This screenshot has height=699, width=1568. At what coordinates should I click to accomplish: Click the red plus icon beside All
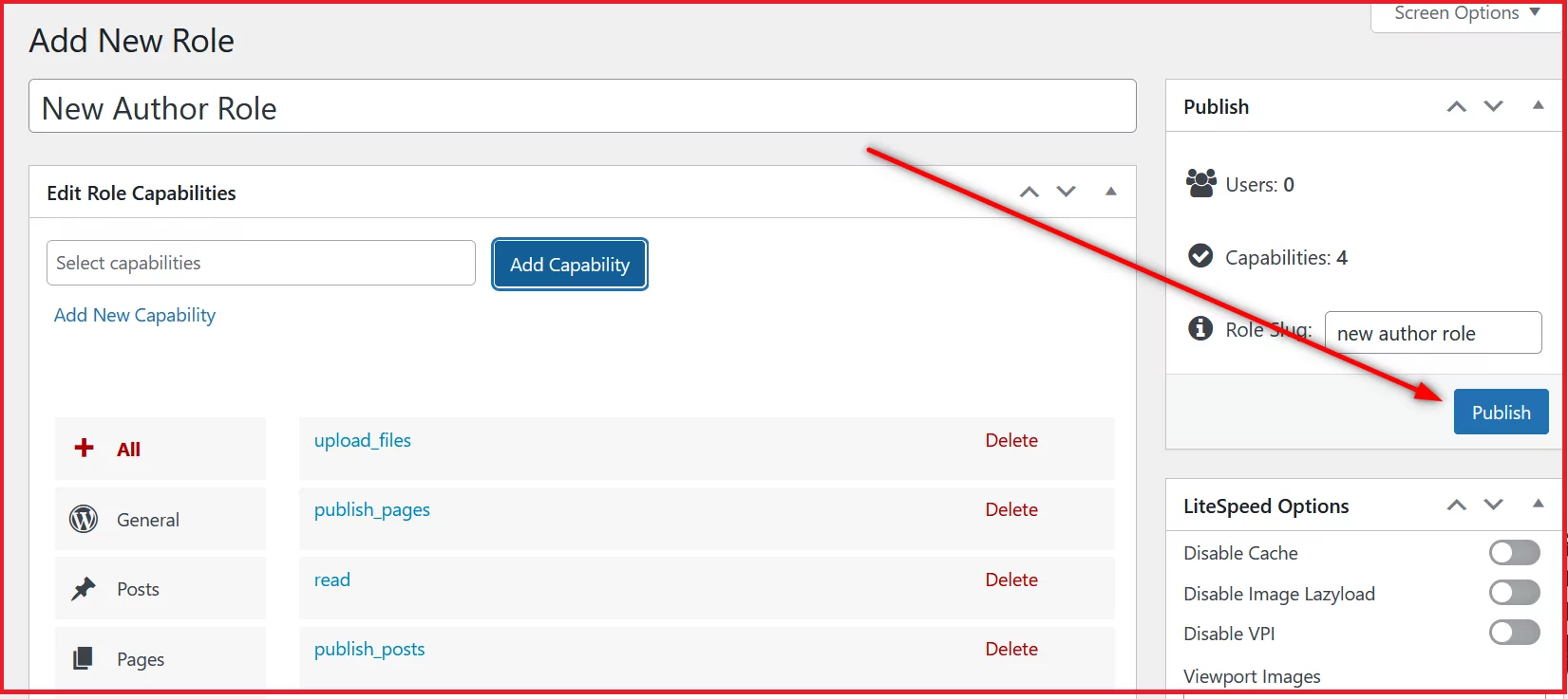tap(85, 448)
